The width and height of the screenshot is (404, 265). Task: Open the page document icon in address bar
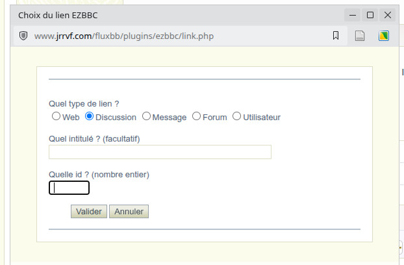point(360,36)
